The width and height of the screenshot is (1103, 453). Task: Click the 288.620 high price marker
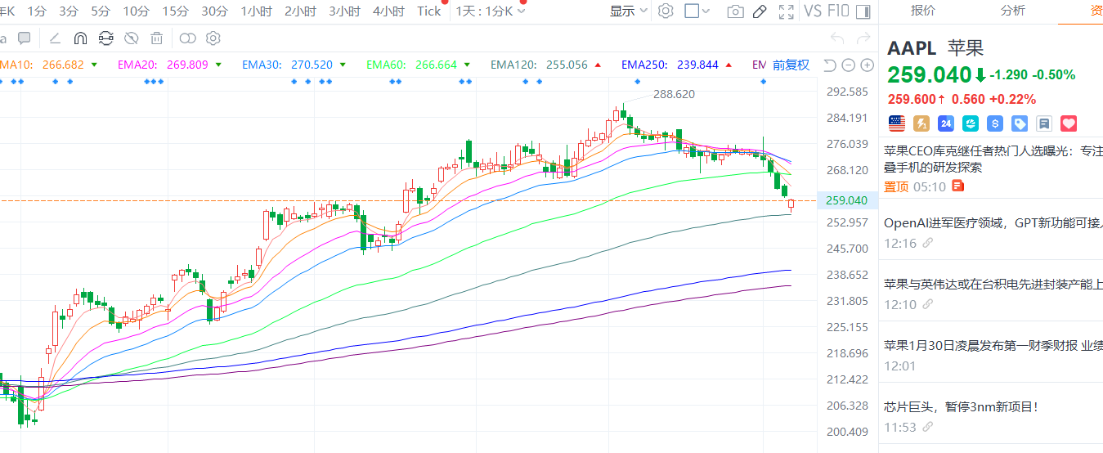point(674,94)
